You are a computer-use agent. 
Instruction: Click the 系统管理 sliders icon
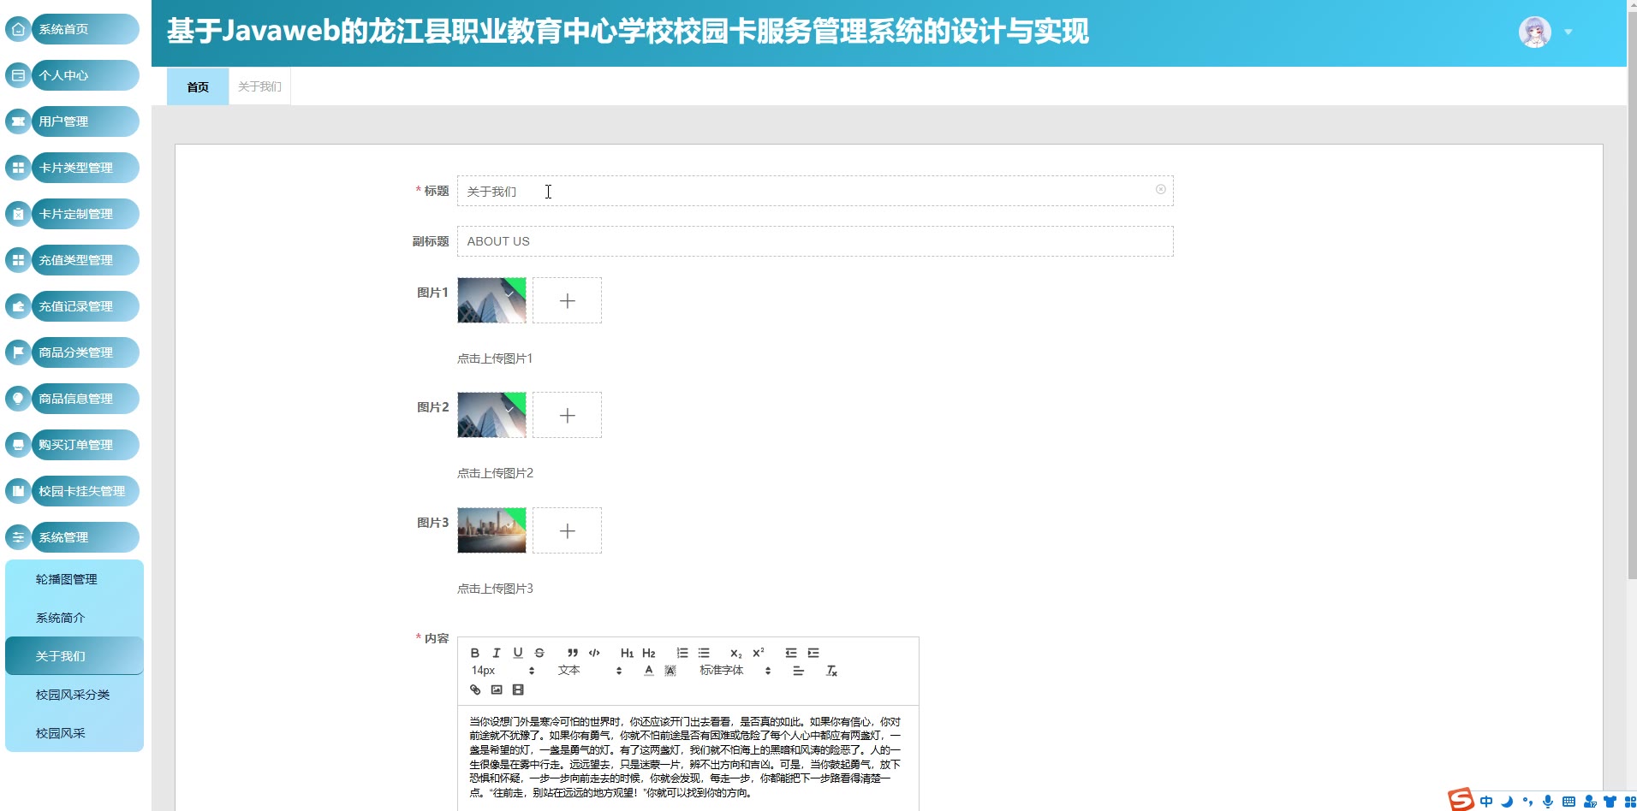[18, 537]
